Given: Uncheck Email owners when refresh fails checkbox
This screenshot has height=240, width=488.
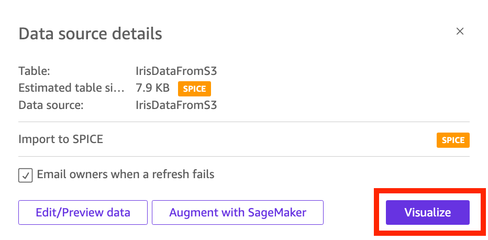Looking at the screenshot, I should [x=26, y=175].
